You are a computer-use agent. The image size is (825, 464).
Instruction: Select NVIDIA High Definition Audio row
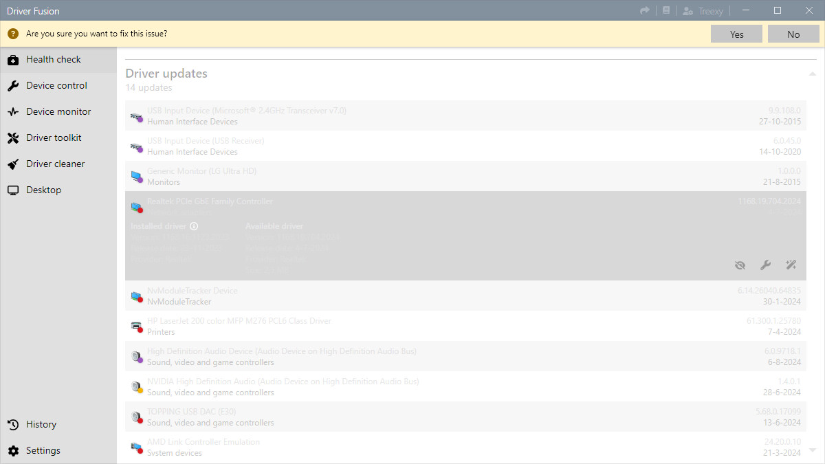click(x=465, y=386)
